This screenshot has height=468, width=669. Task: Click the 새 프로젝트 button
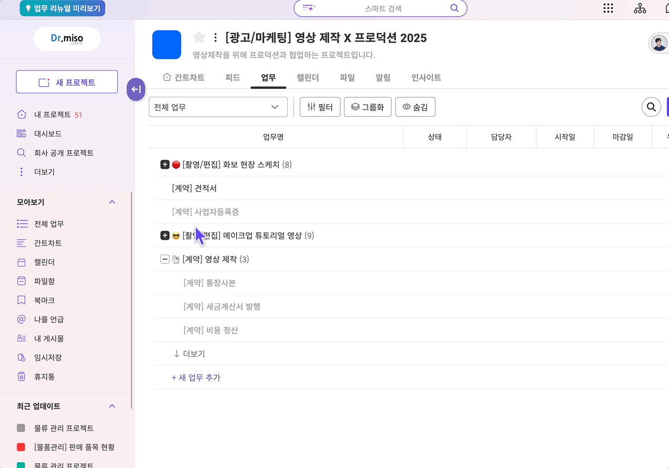pos(67,82)
